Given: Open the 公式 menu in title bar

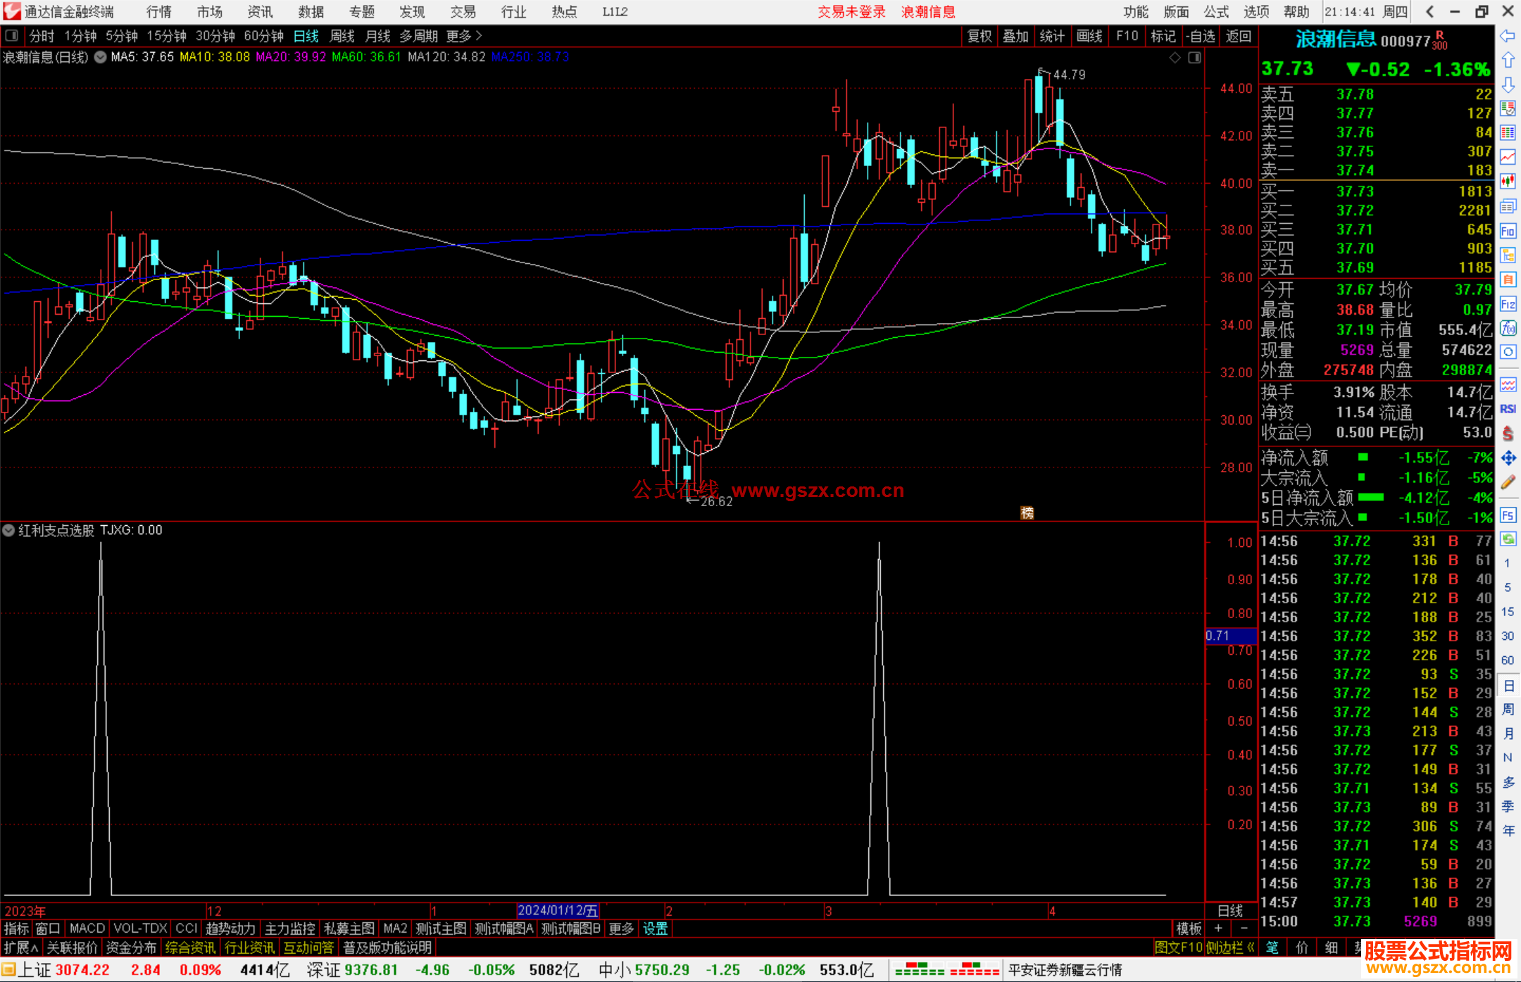Looking at the screenshot, I should (1215, 11).
